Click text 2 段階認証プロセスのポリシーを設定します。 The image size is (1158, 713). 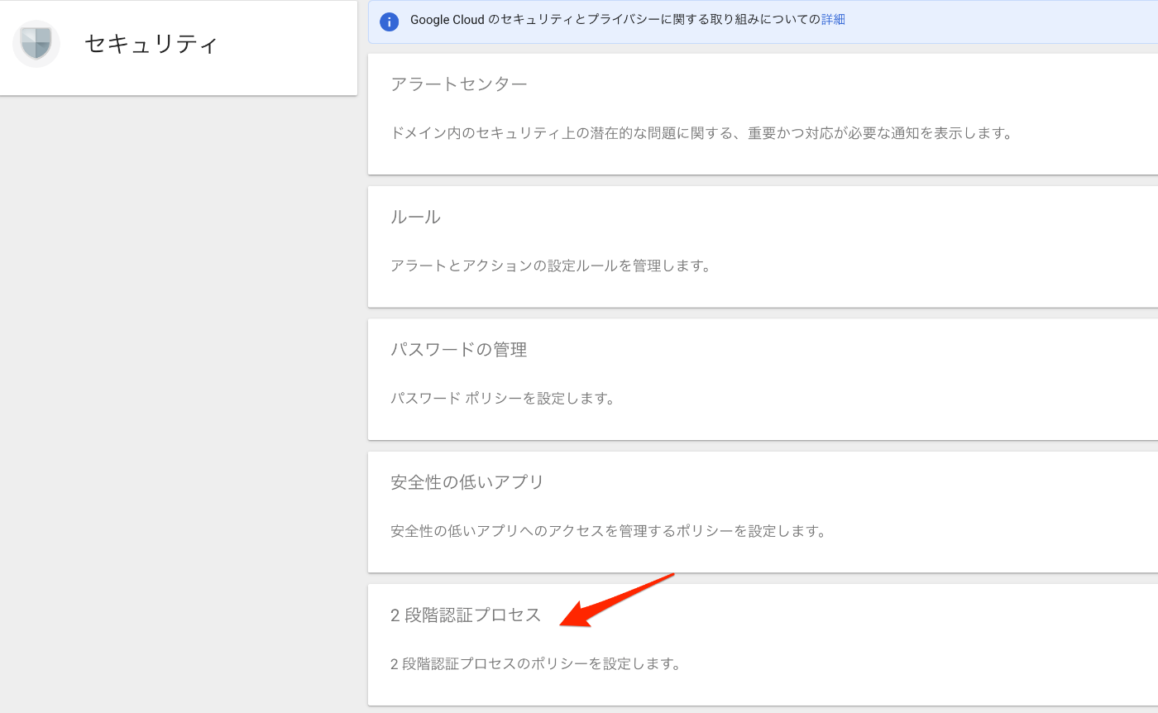[x=535, y=663]
